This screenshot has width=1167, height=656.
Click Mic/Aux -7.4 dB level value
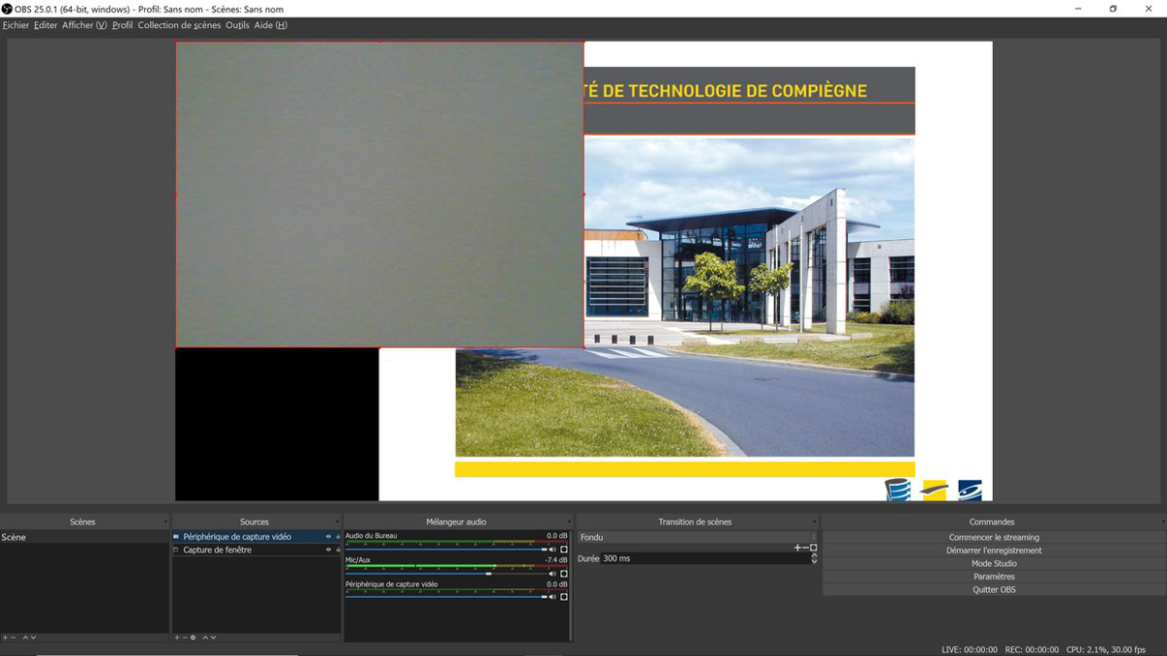pyautogui.click(x=555, y=560)
